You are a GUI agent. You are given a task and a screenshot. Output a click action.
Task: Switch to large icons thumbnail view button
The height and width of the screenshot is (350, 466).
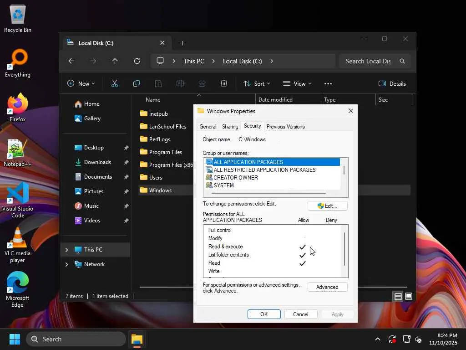(409, 296)
